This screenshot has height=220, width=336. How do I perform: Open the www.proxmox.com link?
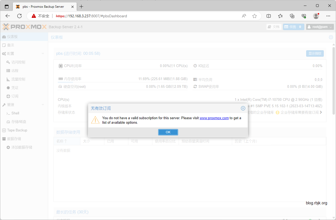[x=214, y=118]
